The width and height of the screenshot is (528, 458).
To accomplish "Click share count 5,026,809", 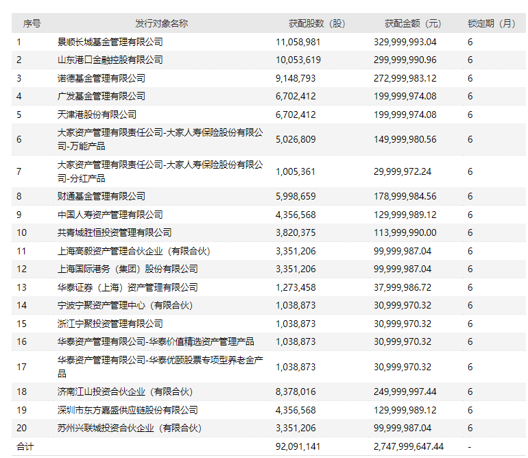I will (x=296, y=139).
